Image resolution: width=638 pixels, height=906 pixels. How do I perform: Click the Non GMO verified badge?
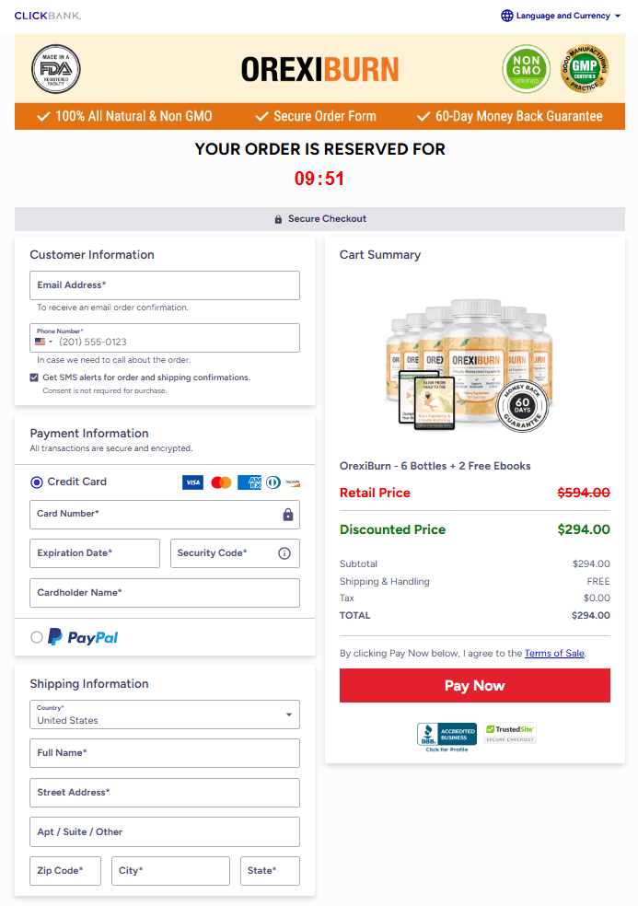[x=526, y=69]
